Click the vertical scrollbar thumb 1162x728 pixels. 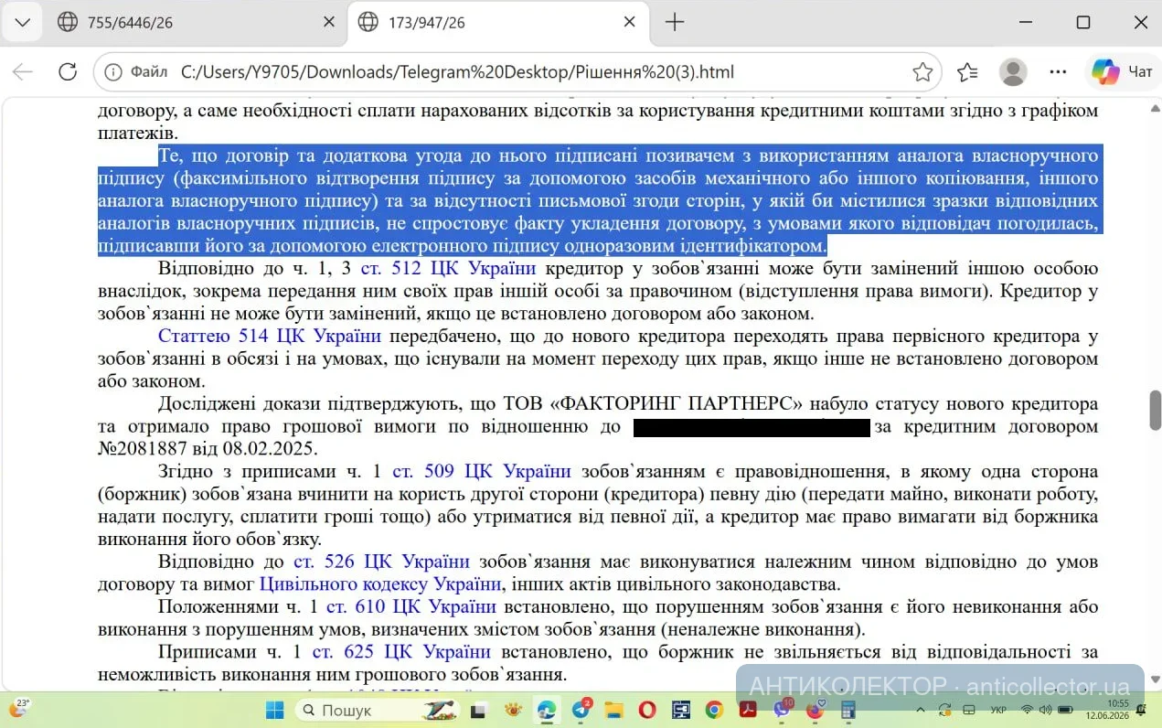point(1155,410)
